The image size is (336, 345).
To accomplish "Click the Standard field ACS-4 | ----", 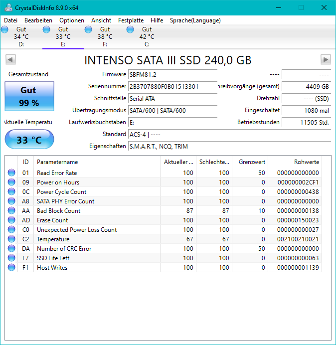I will coord(229,134).
